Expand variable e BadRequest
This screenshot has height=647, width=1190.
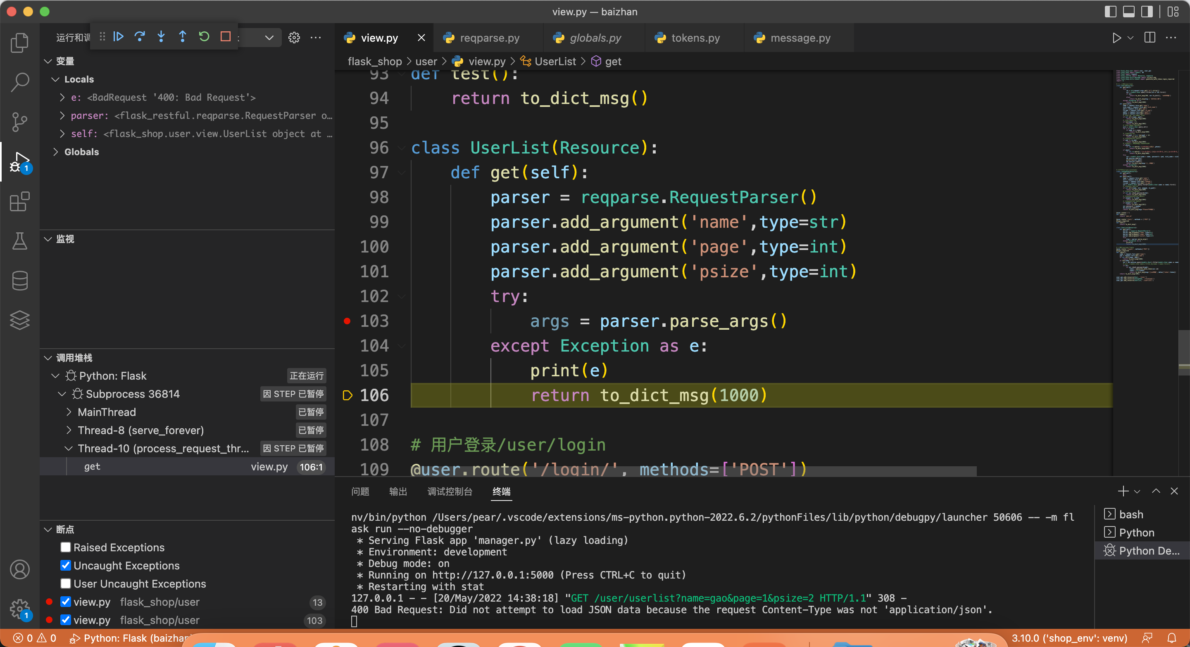point(62,97)
